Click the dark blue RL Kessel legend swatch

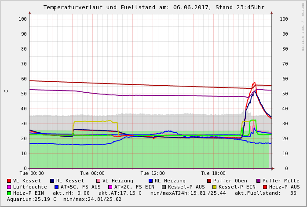[52, 181]
